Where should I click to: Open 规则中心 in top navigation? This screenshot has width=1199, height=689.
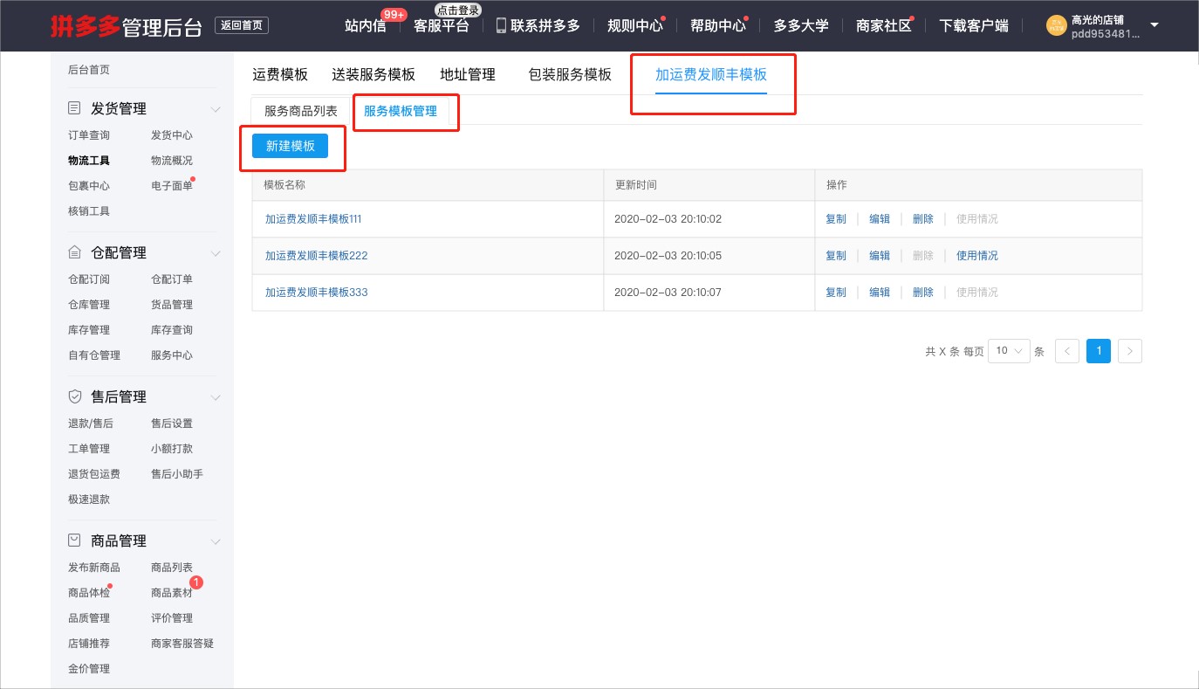(635, 26)
